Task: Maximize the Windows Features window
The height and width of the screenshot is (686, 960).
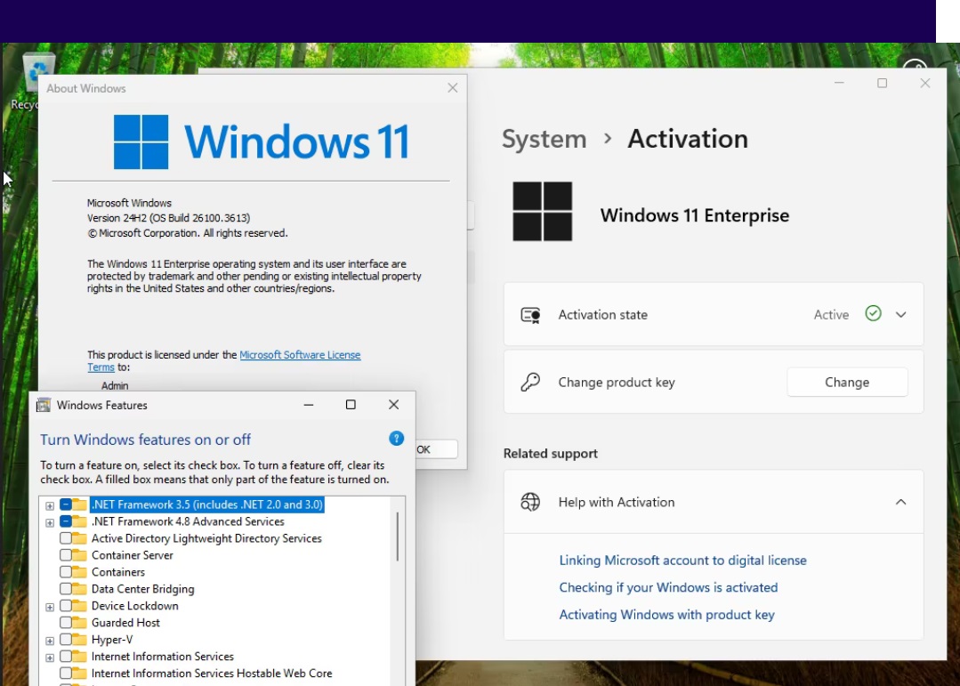Action: (x=351, y=405)
